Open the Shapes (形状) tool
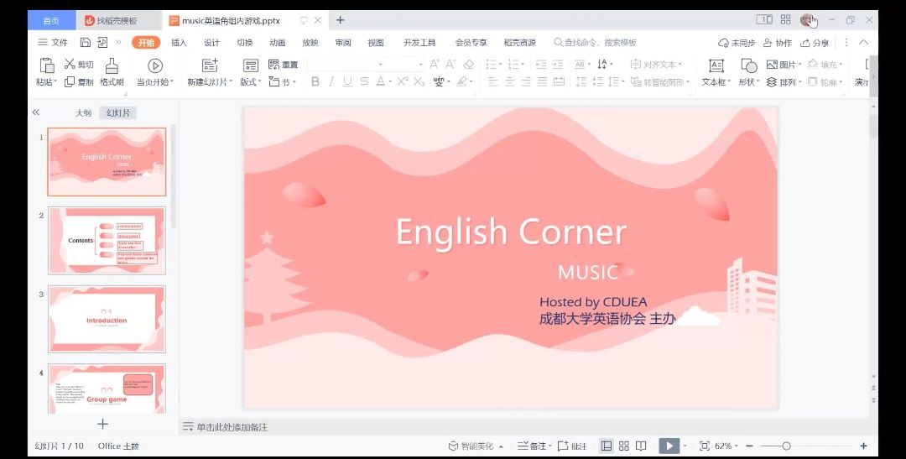The height and width of the screenshot is (459, 906). click(x=748, y=66)
